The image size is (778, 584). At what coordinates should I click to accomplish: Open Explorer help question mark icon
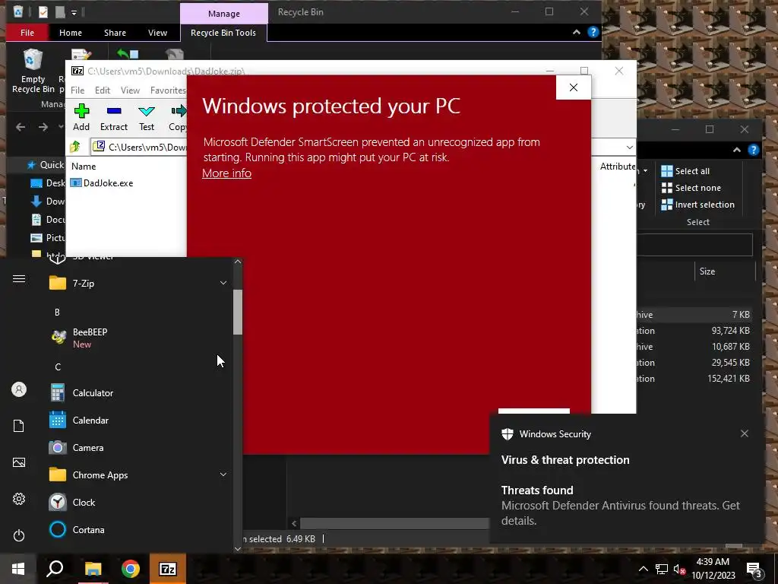593,32
